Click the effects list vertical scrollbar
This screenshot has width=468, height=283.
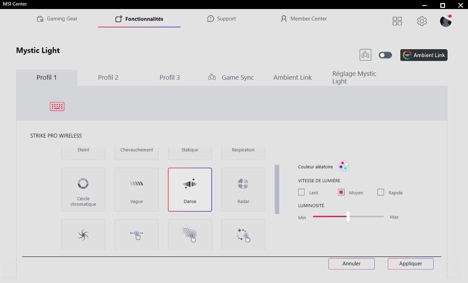coord(277,189)
